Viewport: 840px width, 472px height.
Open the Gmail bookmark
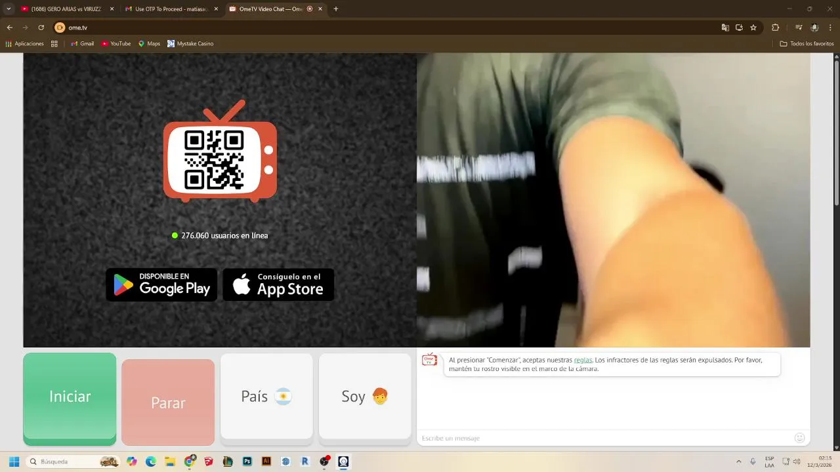82,44
